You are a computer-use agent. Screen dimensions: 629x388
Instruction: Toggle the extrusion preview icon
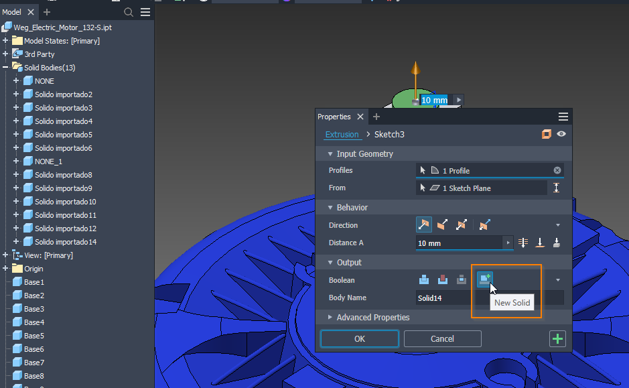pyautogui.click(x=546, y=134)
